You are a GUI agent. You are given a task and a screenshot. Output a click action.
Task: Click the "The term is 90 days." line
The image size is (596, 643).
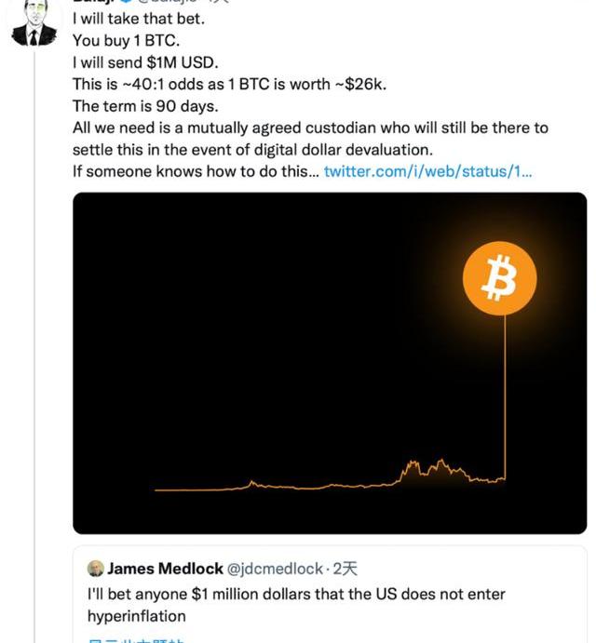(144, 106)
